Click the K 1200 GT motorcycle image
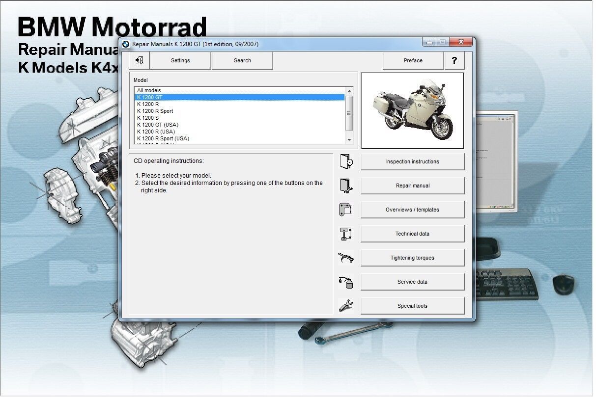 point(412,110)
